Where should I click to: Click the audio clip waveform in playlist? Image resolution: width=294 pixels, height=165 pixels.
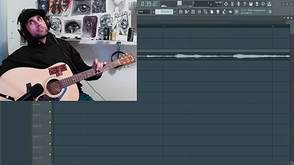pyautogui.click(x=213, y=56)
